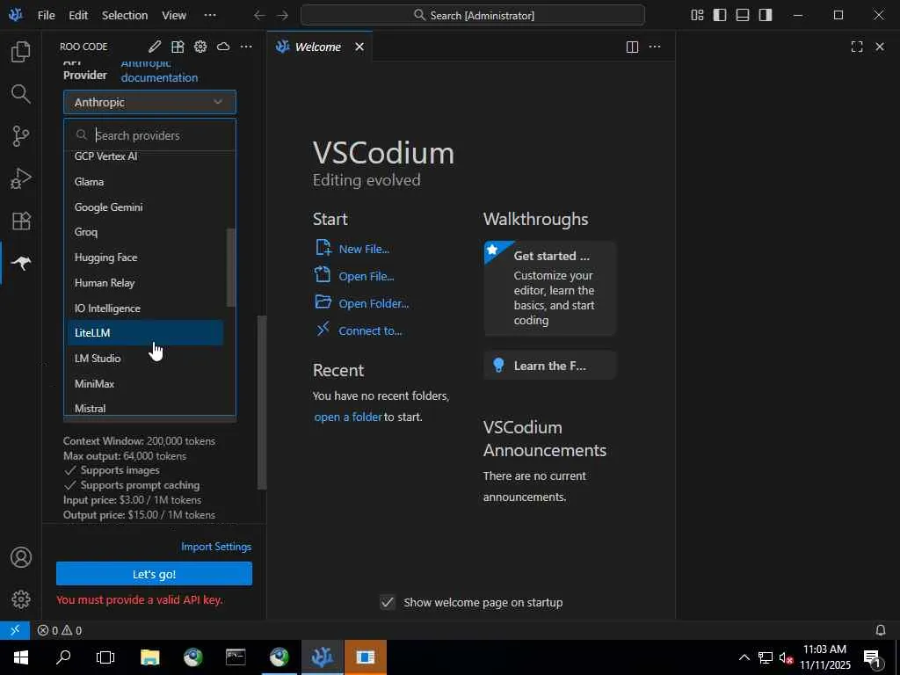900x675 pixels.
Task: Open the Explorer view in activity bar
Action: (21, 52)
